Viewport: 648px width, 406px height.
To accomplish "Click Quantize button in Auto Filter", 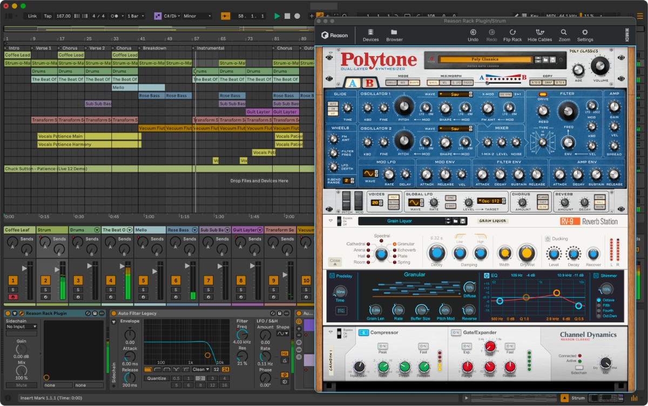I will pos(156,378).
